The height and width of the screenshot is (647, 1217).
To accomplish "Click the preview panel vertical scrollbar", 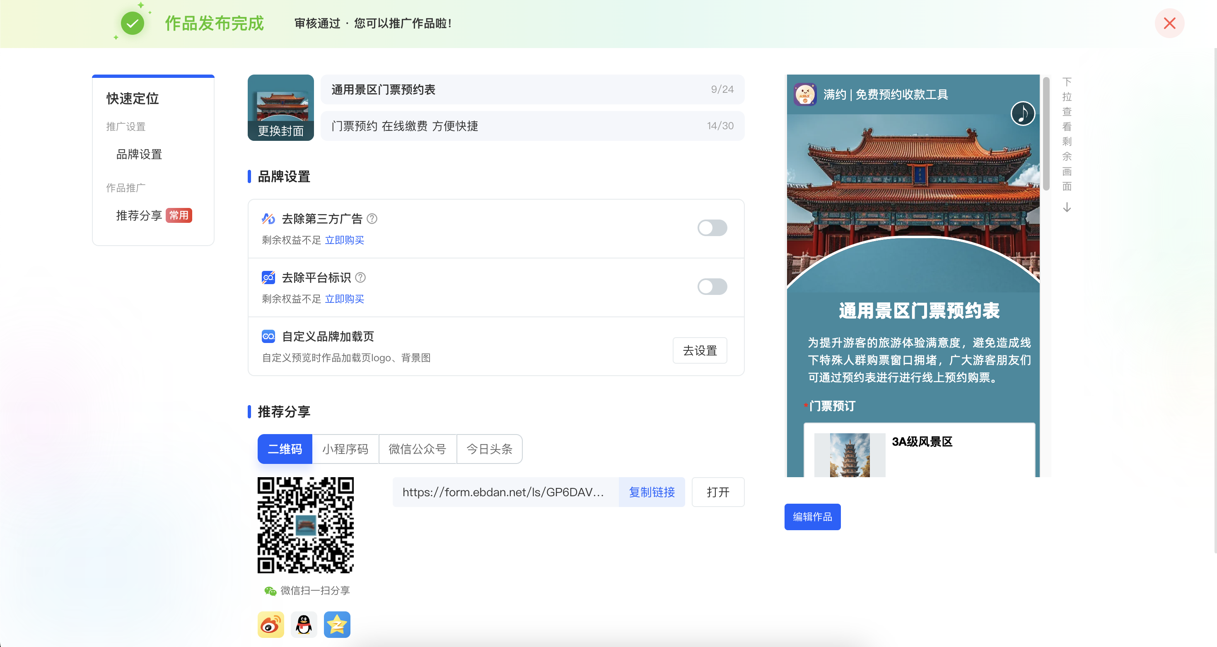I will click(1046, 135).
